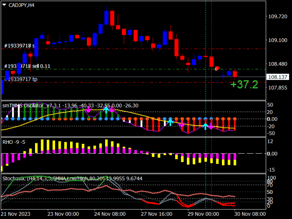
Task: Click the 109.100 price scale value
Action: [278, 40]
